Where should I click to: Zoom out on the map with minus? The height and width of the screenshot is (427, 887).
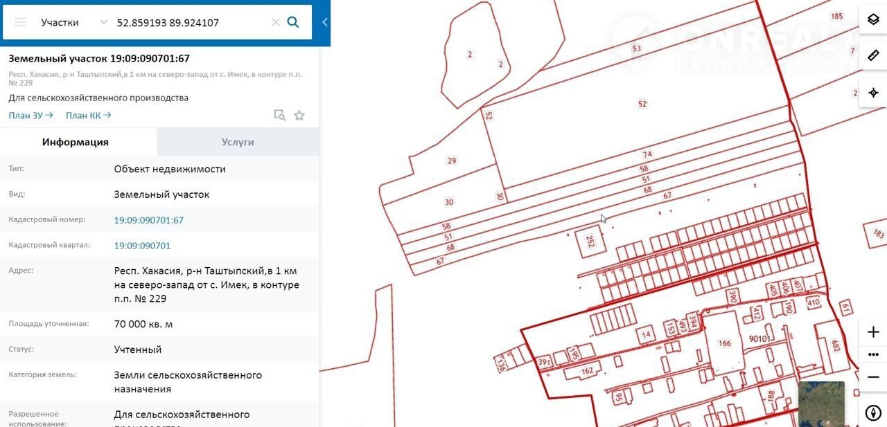(x=873, y=377)
